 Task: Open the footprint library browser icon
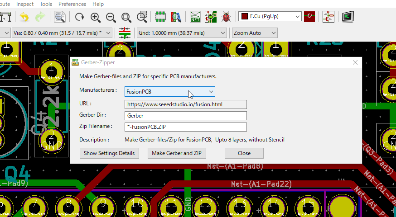click(x=176, y=17)
